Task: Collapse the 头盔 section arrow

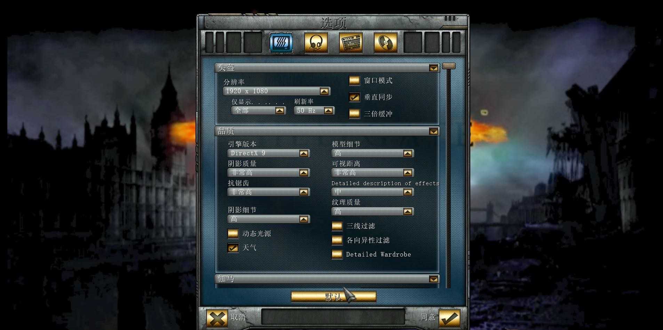Action: point(433,68)
